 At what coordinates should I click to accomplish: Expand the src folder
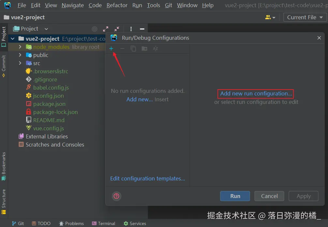[20, 63]
